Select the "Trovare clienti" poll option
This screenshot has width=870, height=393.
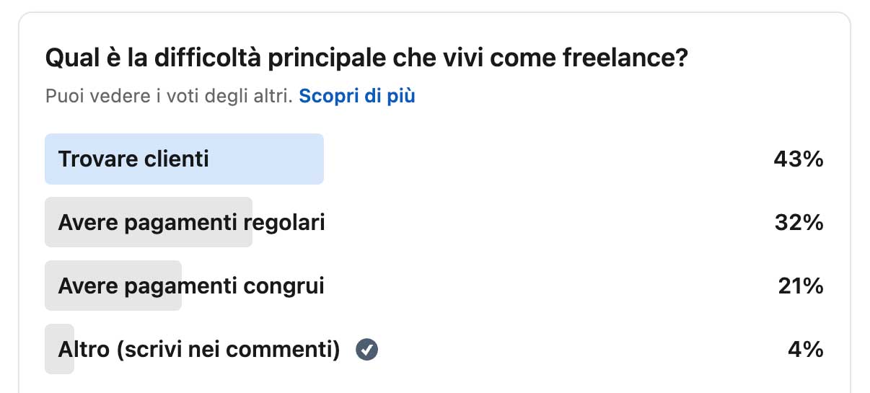133,159
